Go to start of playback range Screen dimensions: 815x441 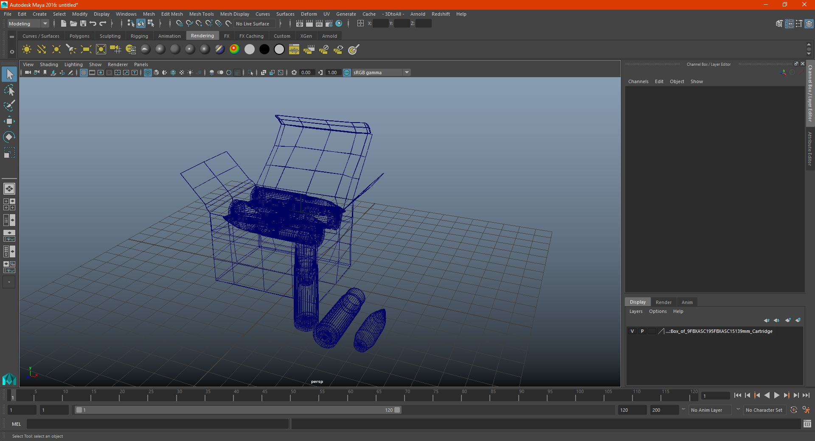[737, 395]
